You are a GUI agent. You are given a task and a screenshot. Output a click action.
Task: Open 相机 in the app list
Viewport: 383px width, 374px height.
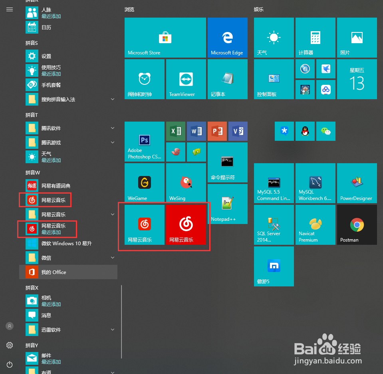coord(68,301)
